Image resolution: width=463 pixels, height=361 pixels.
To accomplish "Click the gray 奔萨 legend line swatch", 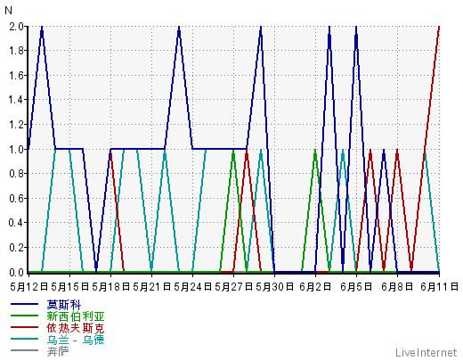I will tap(24, 350).
